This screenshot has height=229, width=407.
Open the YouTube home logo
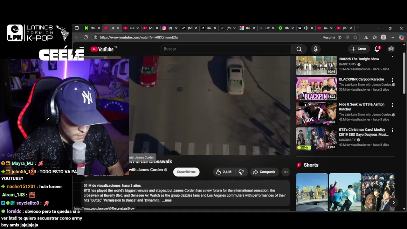click(102, 49)
